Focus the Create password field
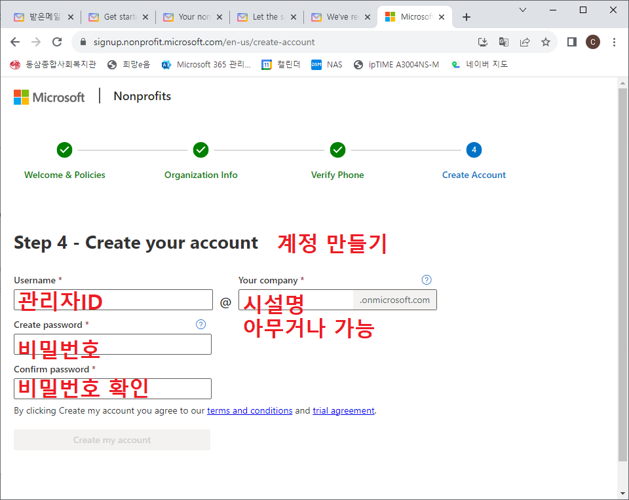Viewport: 629px width, 500px height. pyautogui.click(x=113, y=344)
